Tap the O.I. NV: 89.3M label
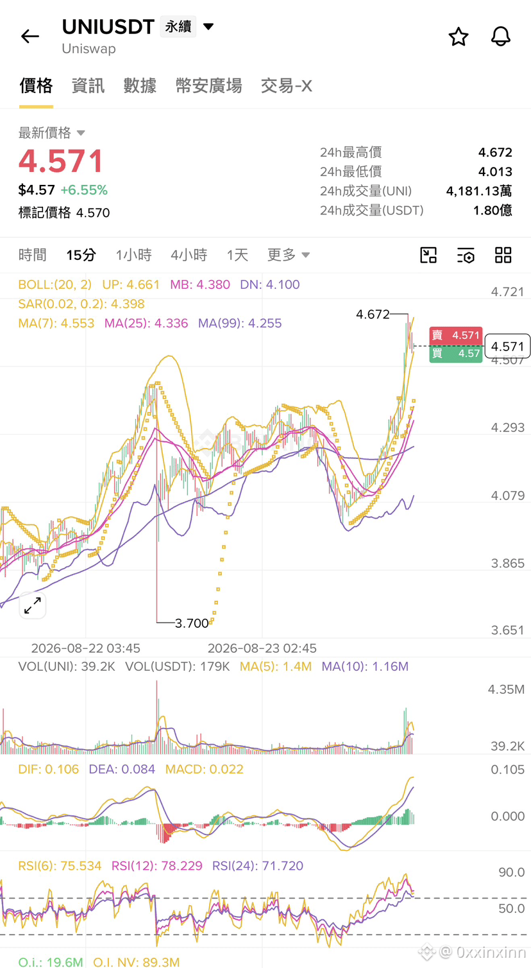Viewport: 531px width, 968px height. (136, 962)
